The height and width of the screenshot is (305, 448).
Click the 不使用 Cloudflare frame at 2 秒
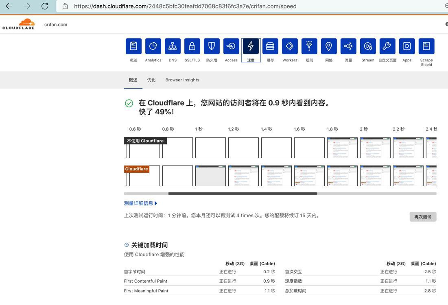point(375,148)
